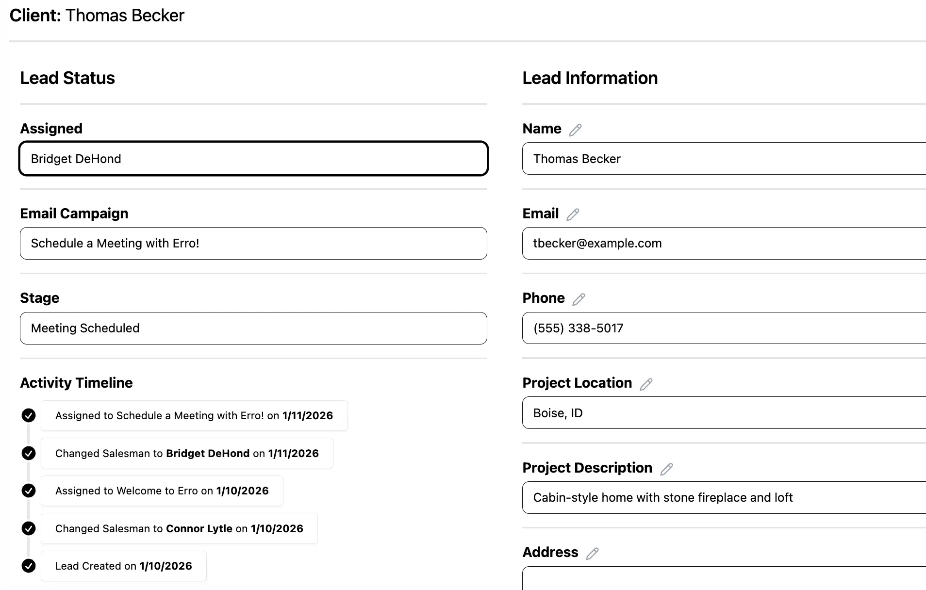Click the pencil edit icon next to Name
926x590 pixels.
point(575,130)
